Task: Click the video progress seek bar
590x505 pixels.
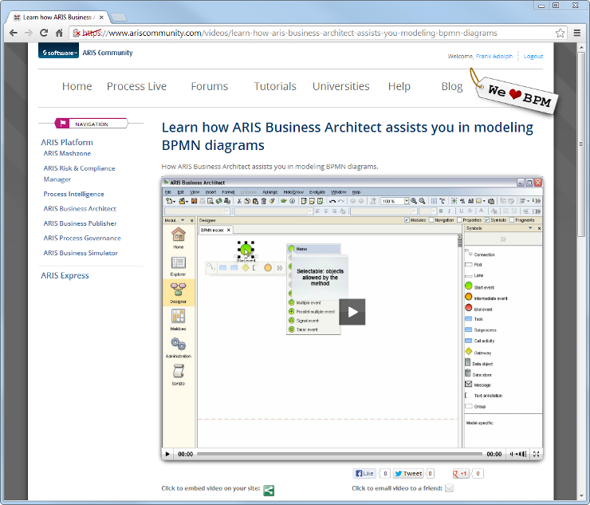Action: coord(339,454)
